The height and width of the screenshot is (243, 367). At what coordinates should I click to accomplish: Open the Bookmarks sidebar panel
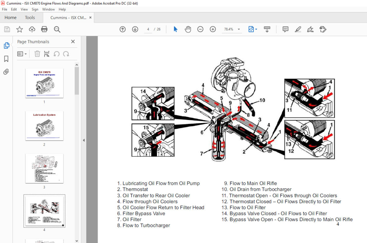[6, 59]
